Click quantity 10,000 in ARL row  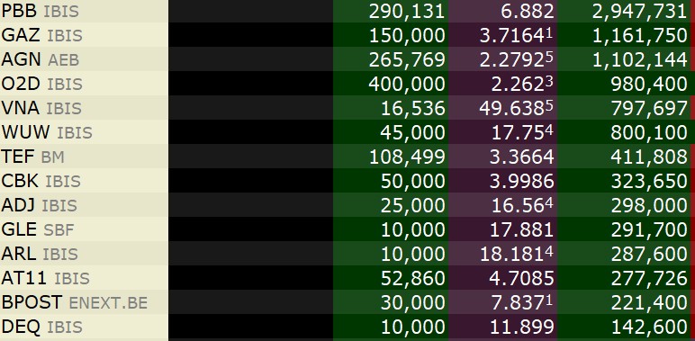(x=412, y=255)
